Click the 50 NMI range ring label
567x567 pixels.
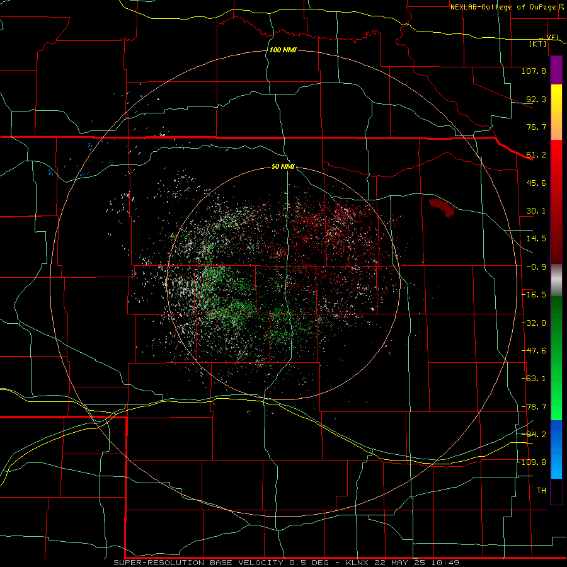(x=283, y=166)
